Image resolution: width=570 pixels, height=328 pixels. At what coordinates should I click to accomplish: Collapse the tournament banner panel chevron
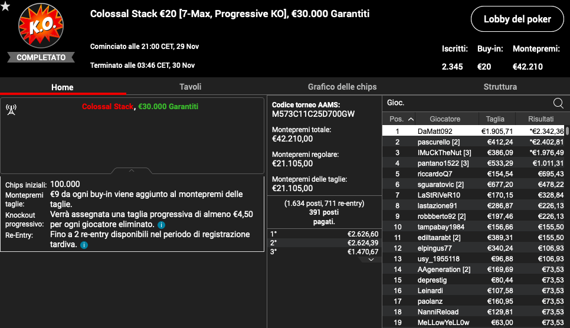[132, 171]
